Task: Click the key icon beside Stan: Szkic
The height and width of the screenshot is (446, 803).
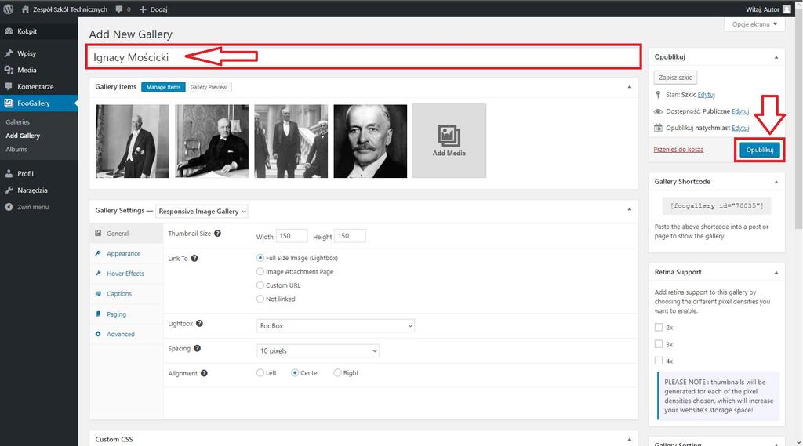Action: pyautogui.click(x=658, y=95)
